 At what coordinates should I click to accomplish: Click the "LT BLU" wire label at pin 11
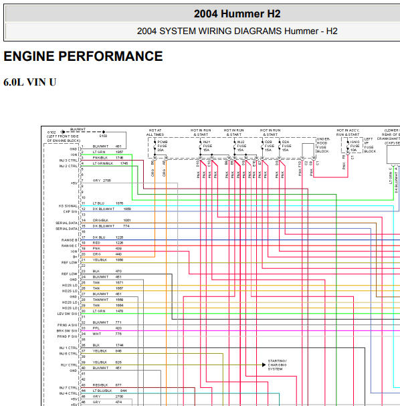tap(98, 203)
